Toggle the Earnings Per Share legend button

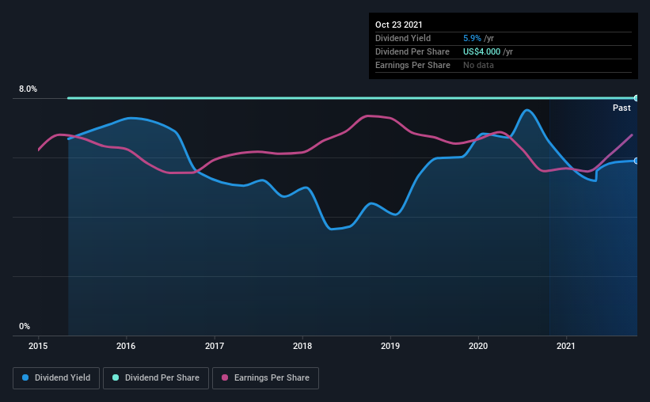pos(265,378)
